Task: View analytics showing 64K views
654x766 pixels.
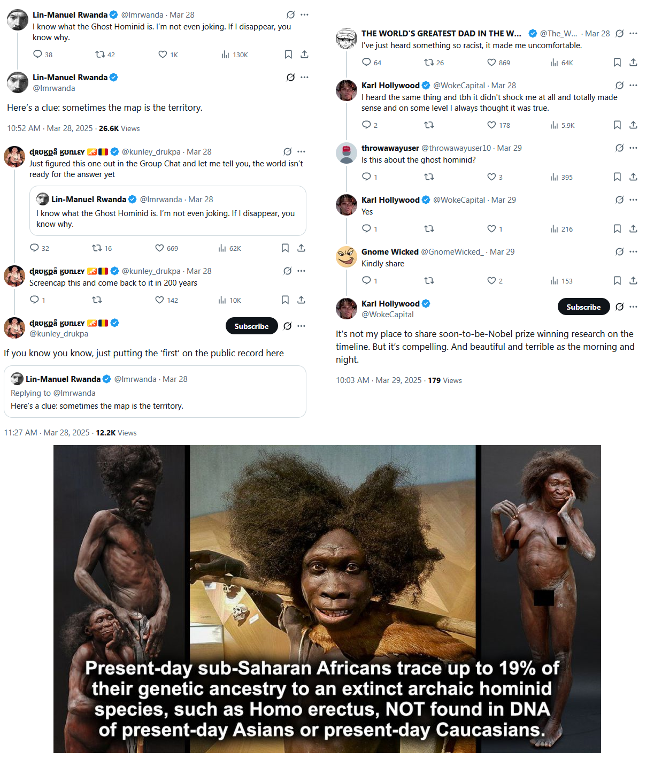Action: tap(561, 63)
